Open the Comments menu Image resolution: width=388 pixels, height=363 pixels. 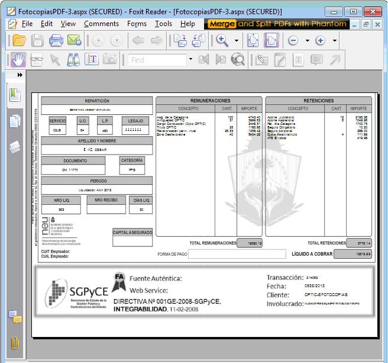(101, 24)
